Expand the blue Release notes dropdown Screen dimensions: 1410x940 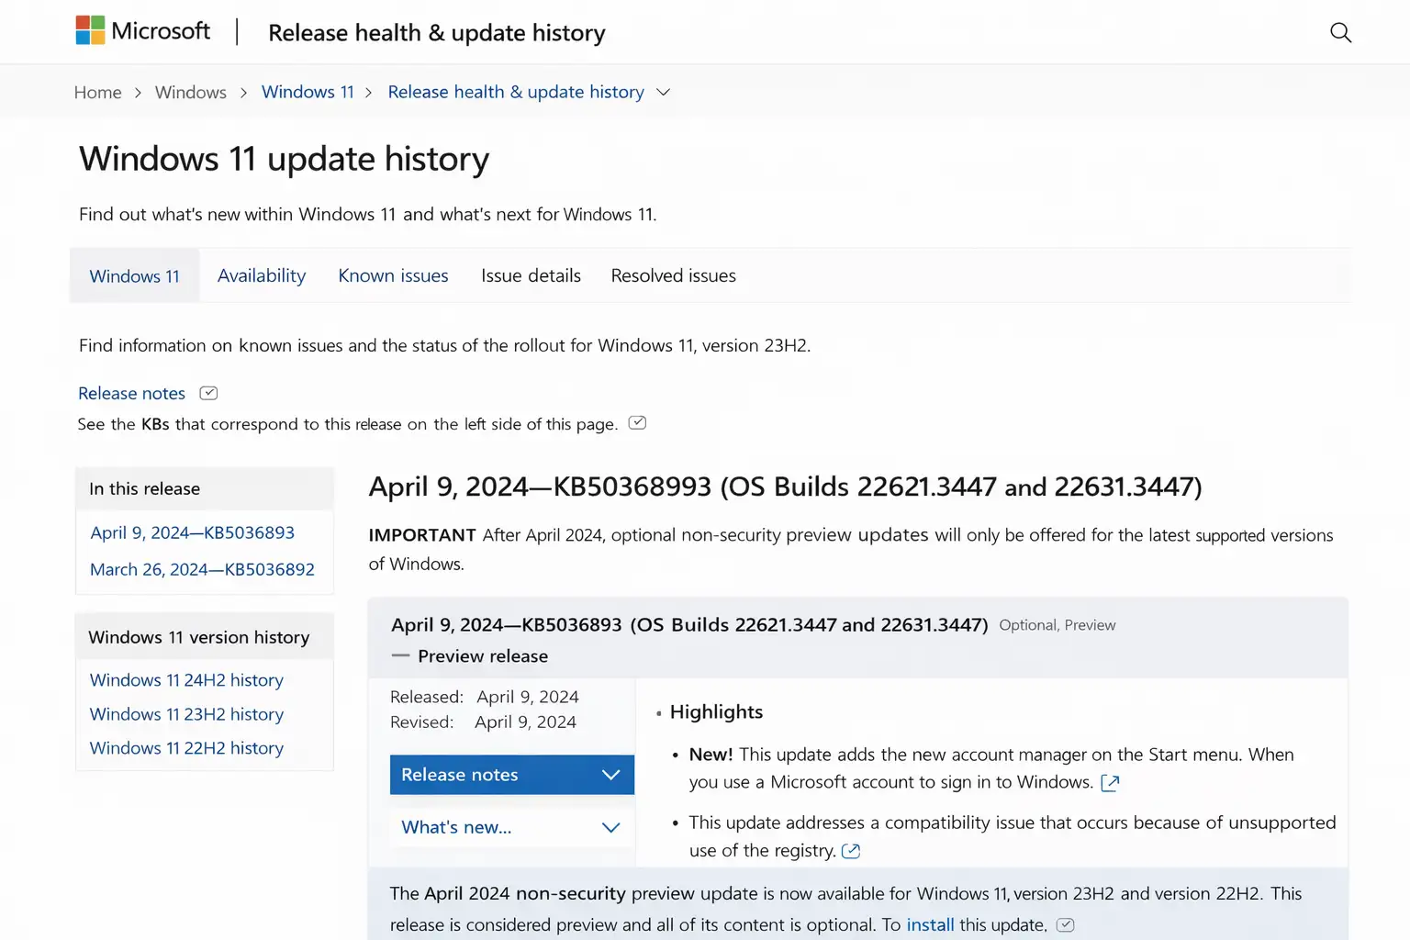(510, 774)
